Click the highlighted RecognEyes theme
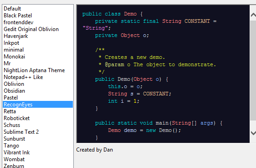The height and width of the screenshot is (168, 256). [x=38, y=105]
